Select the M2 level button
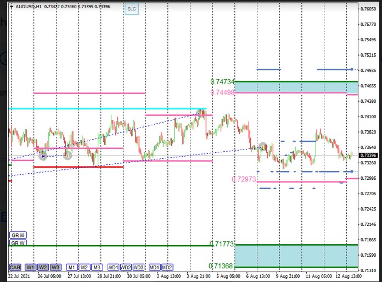This screenshot has width=382, height=282. [85, 267]
